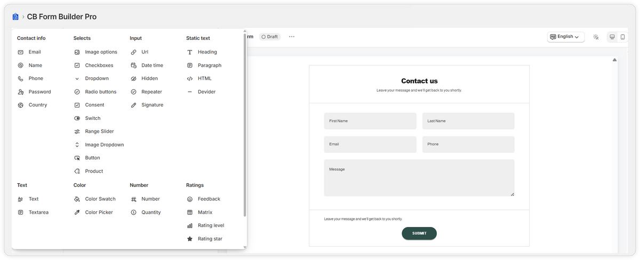Switch to mobile preview mode

click(622, 37)
